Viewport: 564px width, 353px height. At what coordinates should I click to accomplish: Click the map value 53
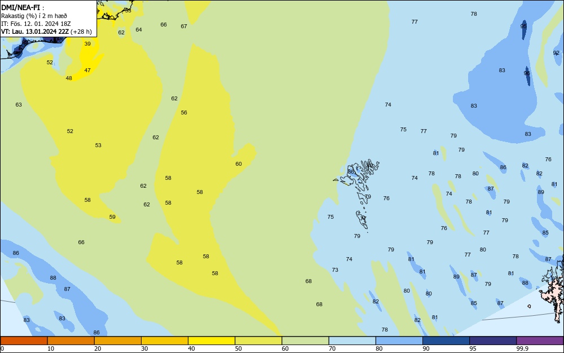tap(98, 145)
